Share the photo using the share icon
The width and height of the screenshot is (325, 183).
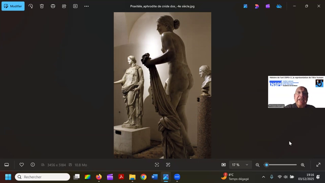[x=64, y=6]
